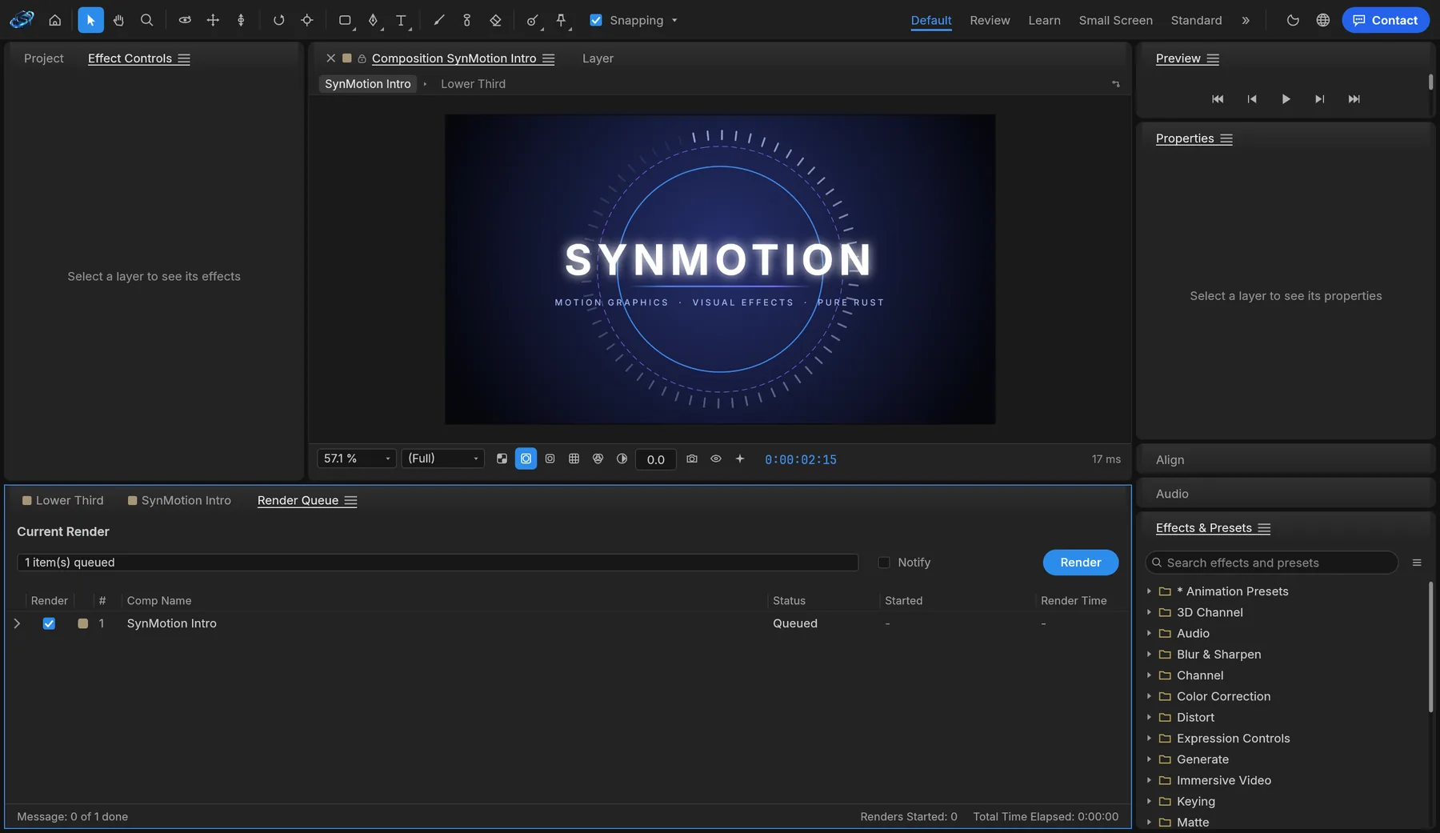Show more workspaces with double chevron
1440x833 pixels.
coord(1246,20)
